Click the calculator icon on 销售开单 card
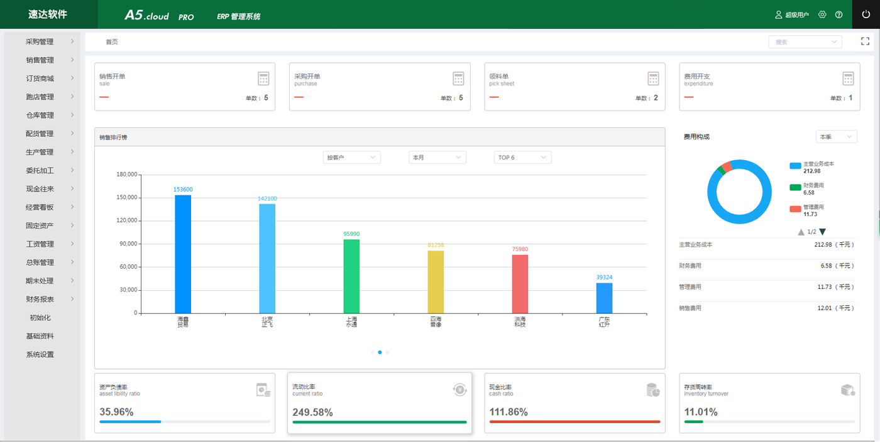This screenshot has height=442, width=880. tap(263, 78)
